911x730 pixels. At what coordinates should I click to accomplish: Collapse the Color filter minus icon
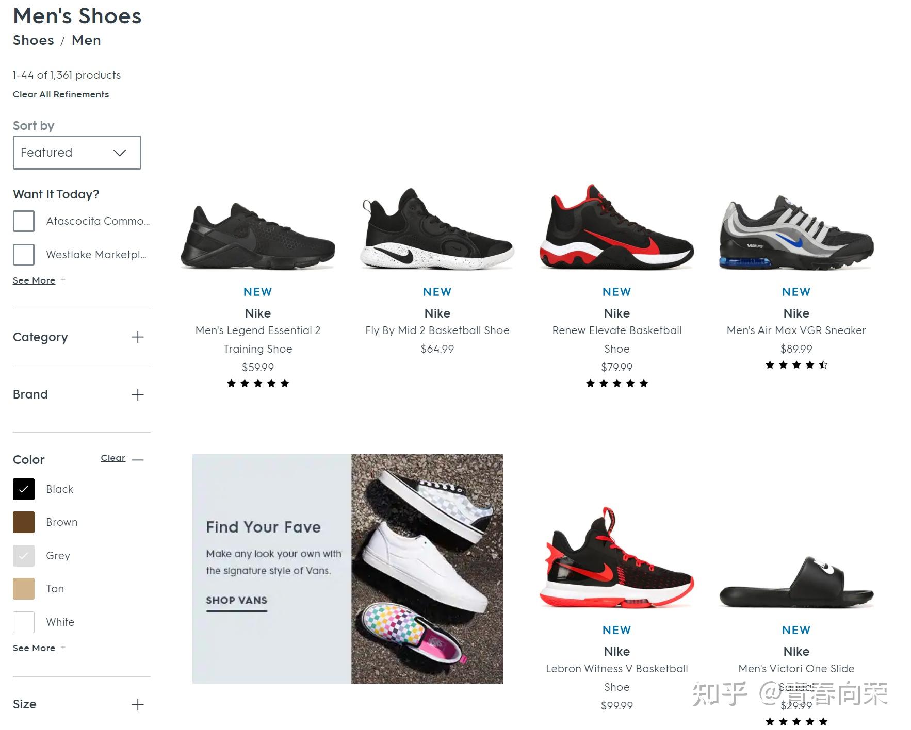click(138, 459)
